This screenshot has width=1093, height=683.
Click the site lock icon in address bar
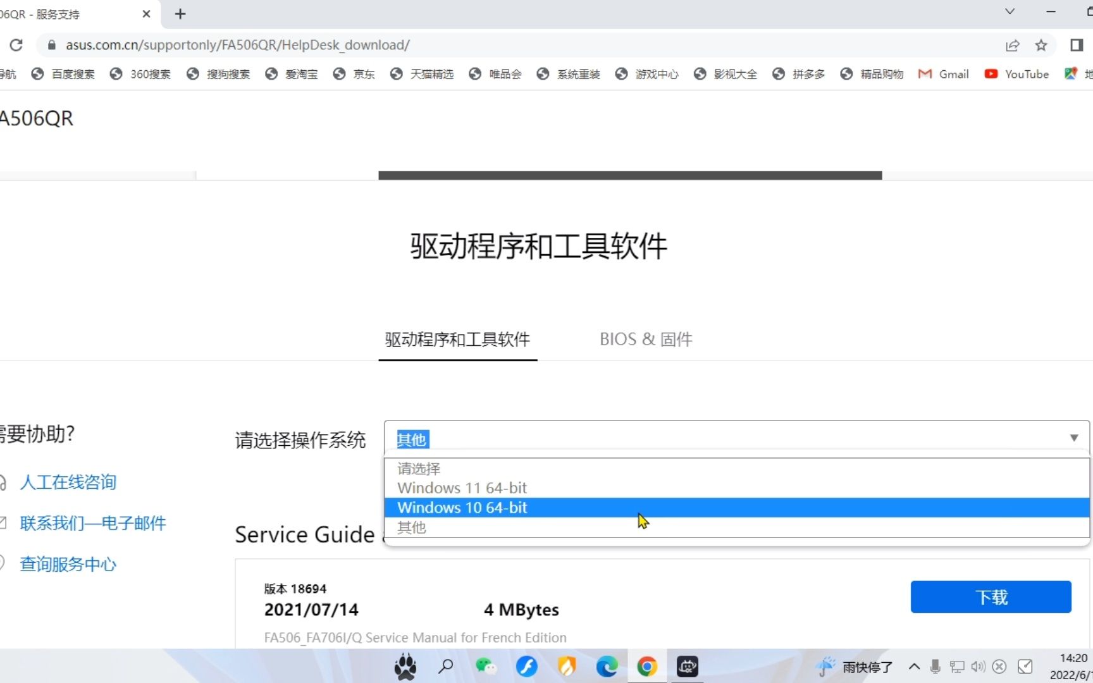52,45
